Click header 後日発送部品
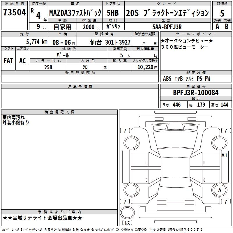This screenshot has height=233, width=233. click(80, 73)
